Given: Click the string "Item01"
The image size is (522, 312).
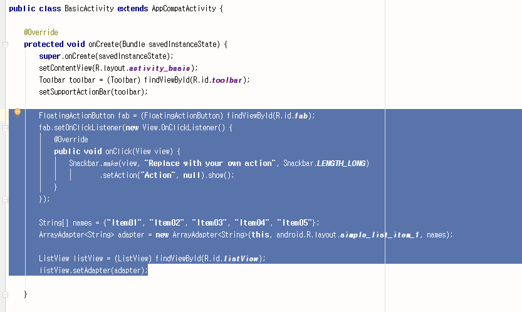Looking at the screenshot, I should pyautogui.click(x=124, y=223).
